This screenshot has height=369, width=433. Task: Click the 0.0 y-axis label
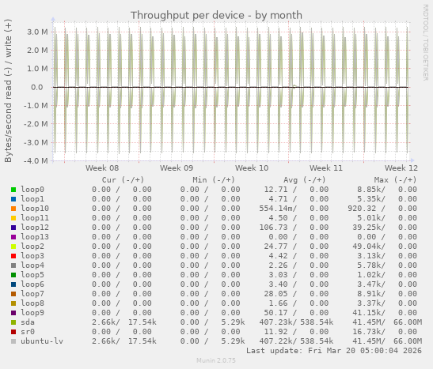click(x=37, y=88)
